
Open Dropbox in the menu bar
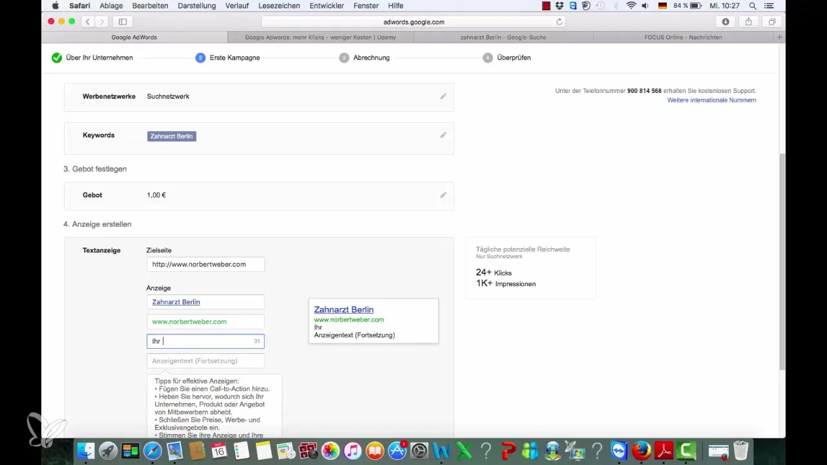point(560,5)
